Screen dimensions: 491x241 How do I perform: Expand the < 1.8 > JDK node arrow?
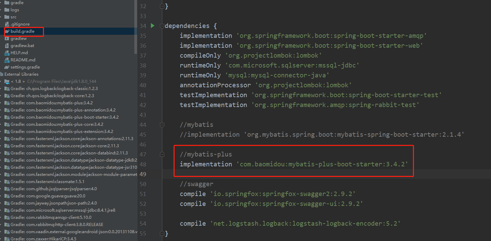(x=1, y=81)
